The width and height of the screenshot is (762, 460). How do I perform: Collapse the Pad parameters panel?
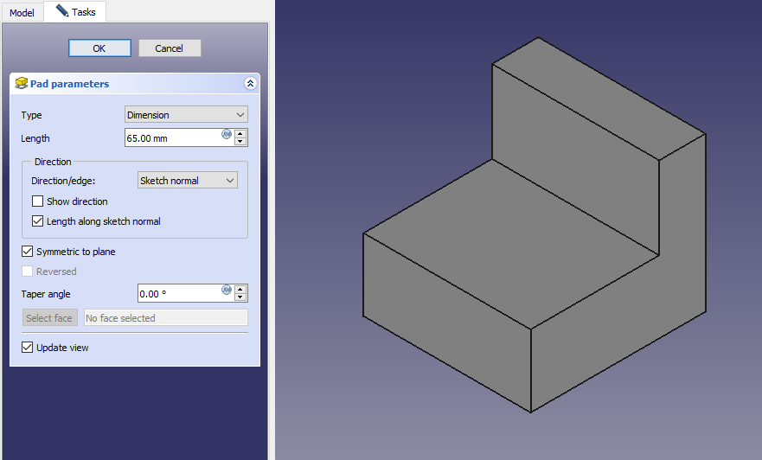pyautogui.click(x=250, y=84)
